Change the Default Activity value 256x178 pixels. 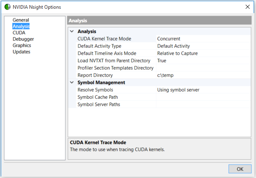203,46
